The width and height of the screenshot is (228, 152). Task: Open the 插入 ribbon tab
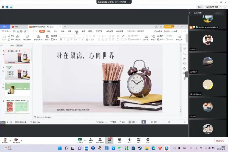pyautogui.click(x=49, y=32)
